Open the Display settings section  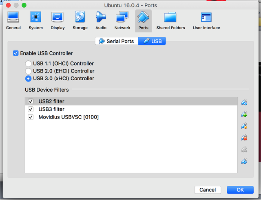[58, 21]
